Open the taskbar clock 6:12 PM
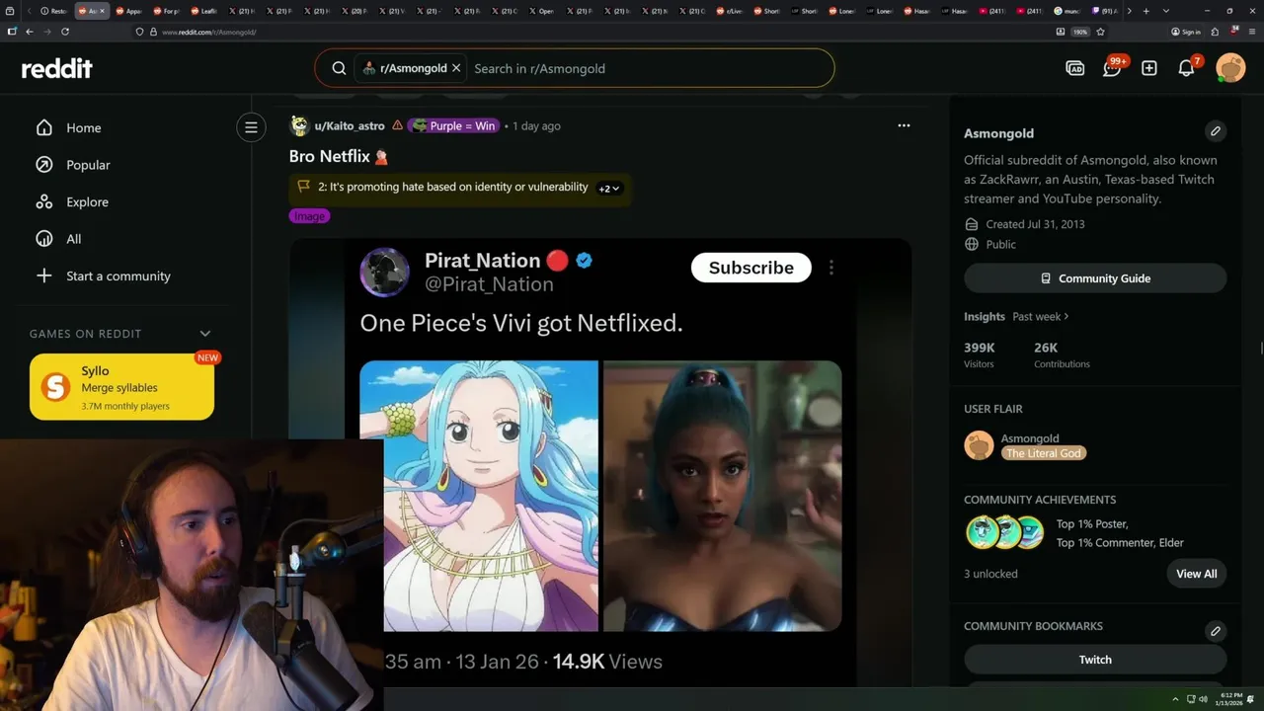This screenshot has height=711, width=1264. pos(1230,699)
